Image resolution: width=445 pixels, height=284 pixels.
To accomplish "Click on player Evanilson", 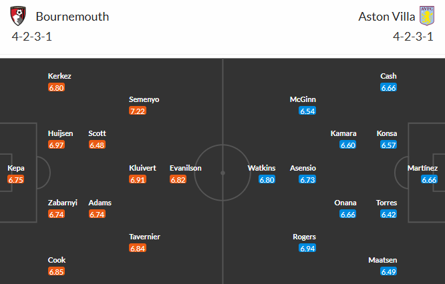I will tap(186, 168).
